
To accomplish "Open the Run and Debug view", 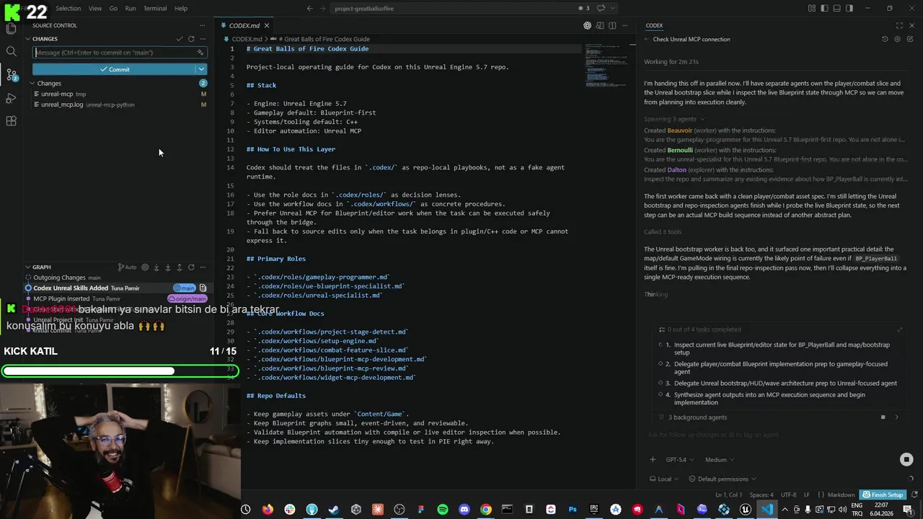I will (11, 98).
